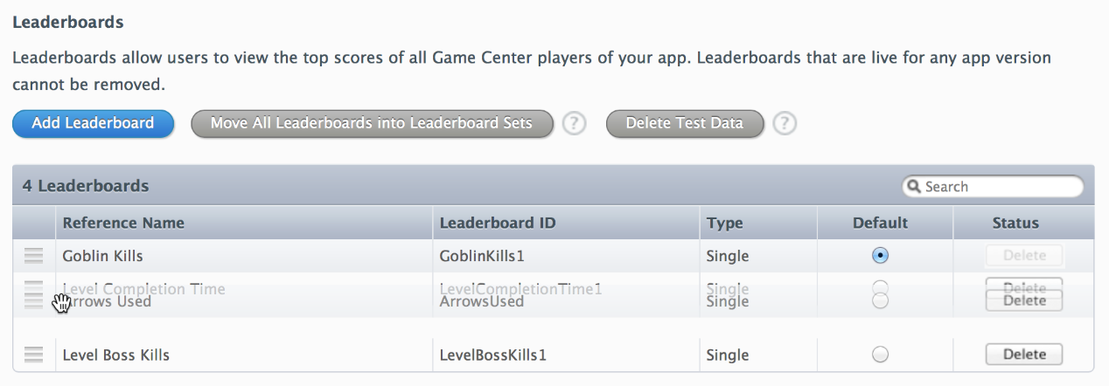Click the Add Leaderboard button
The image size is (1109, 386).
coord(93,123)
